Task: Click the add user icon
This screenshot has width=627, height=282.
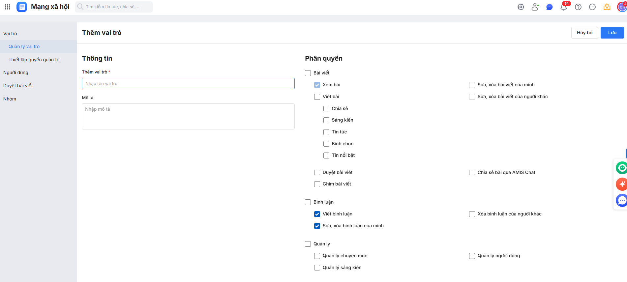Action: [x=535, y=7]
